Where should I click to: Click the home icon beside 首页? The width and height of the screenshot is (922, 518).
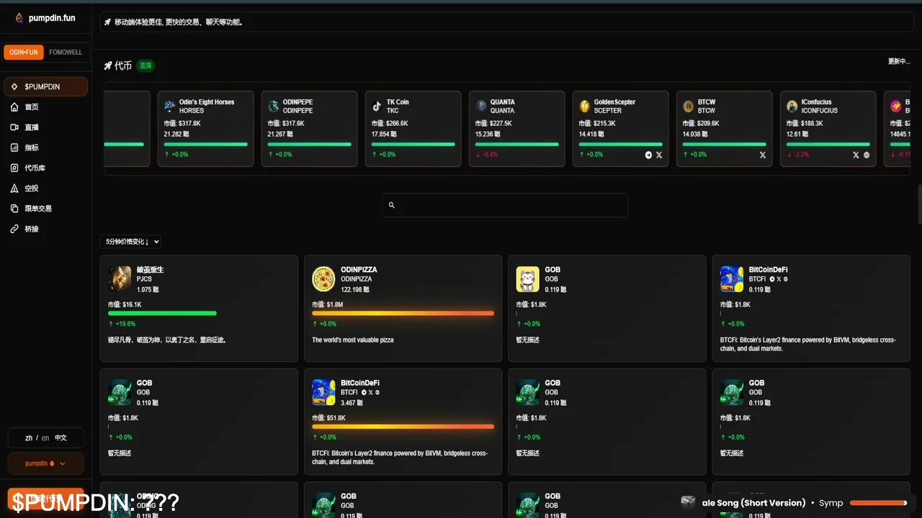(14, 107)
